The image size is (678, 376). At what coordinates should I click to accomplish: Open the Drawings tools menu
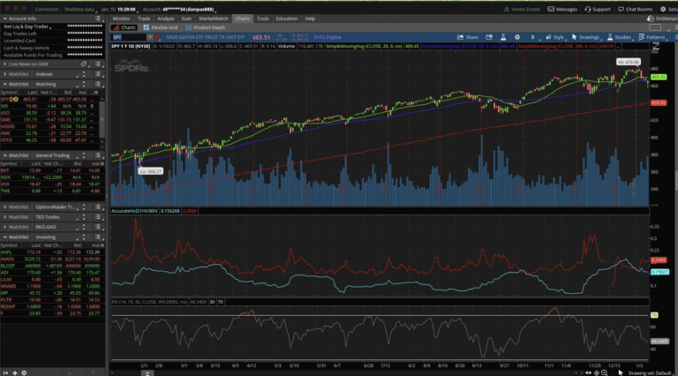click(x=585, y=37)
